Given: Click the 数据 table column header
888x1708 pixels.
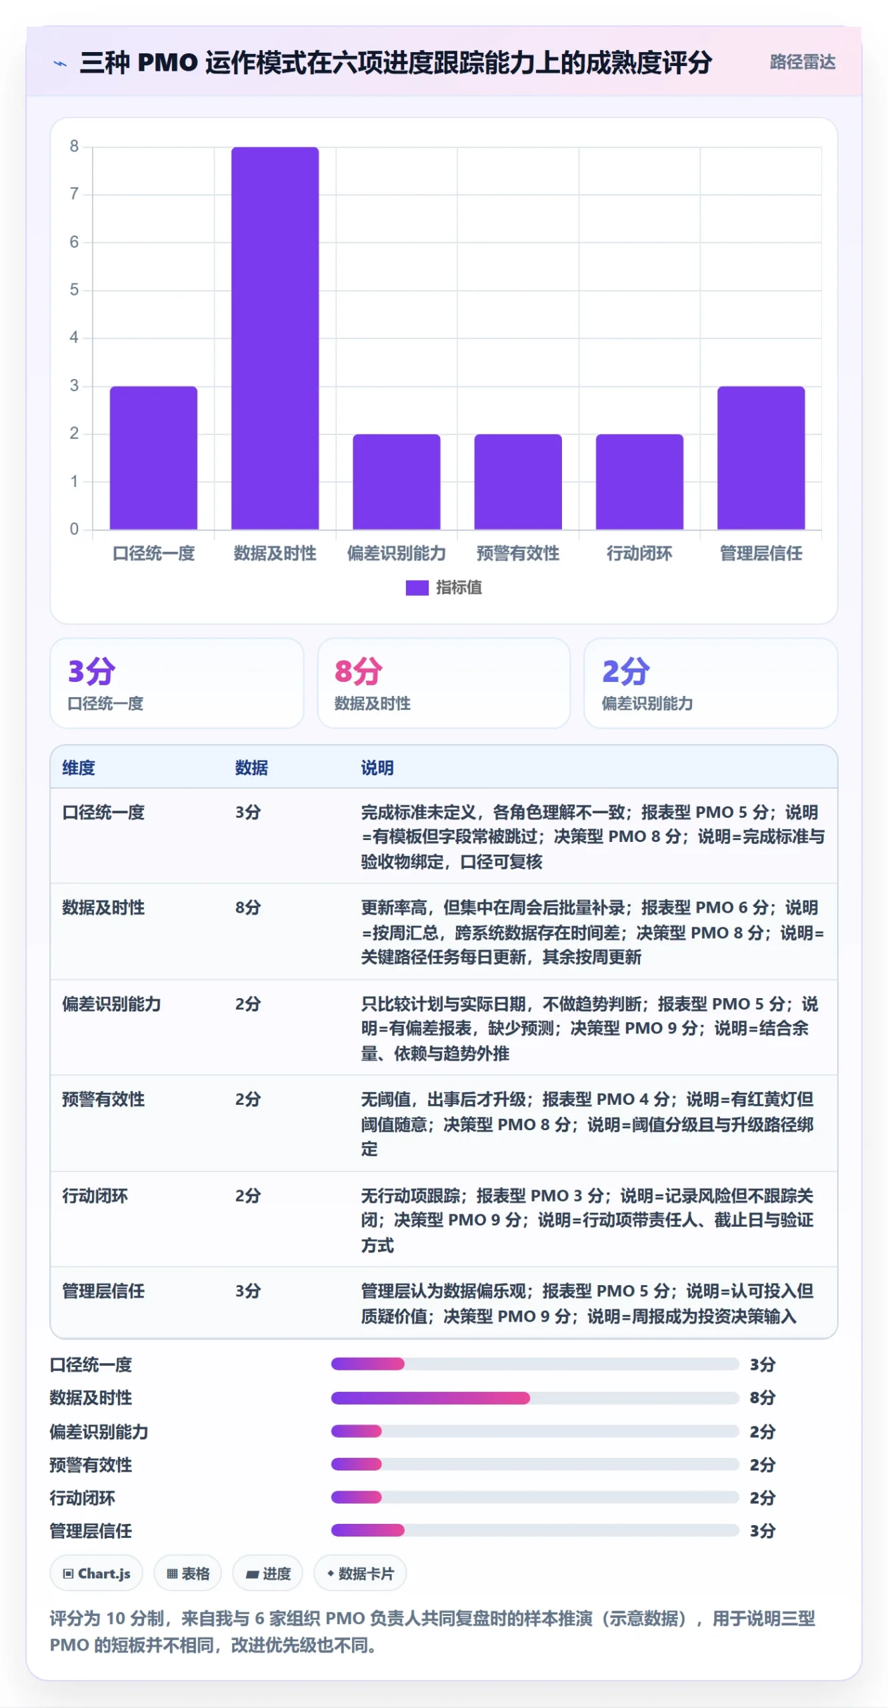Looking at the screenshot, I should coord(251,768).
